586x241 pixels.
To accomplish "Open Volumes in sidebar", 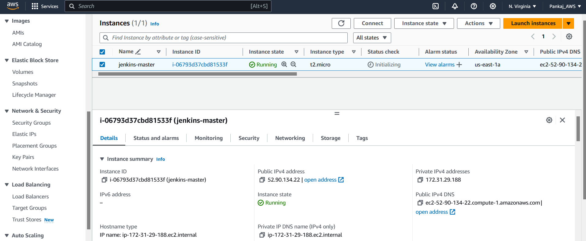I will click(x=23, y=72).
